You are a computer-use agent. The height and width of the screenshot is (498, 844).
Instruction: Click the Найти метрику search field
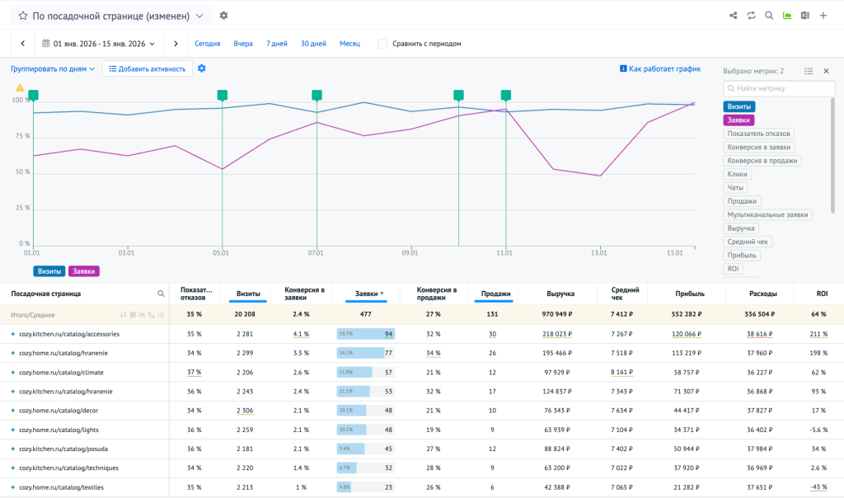point(777,88)
